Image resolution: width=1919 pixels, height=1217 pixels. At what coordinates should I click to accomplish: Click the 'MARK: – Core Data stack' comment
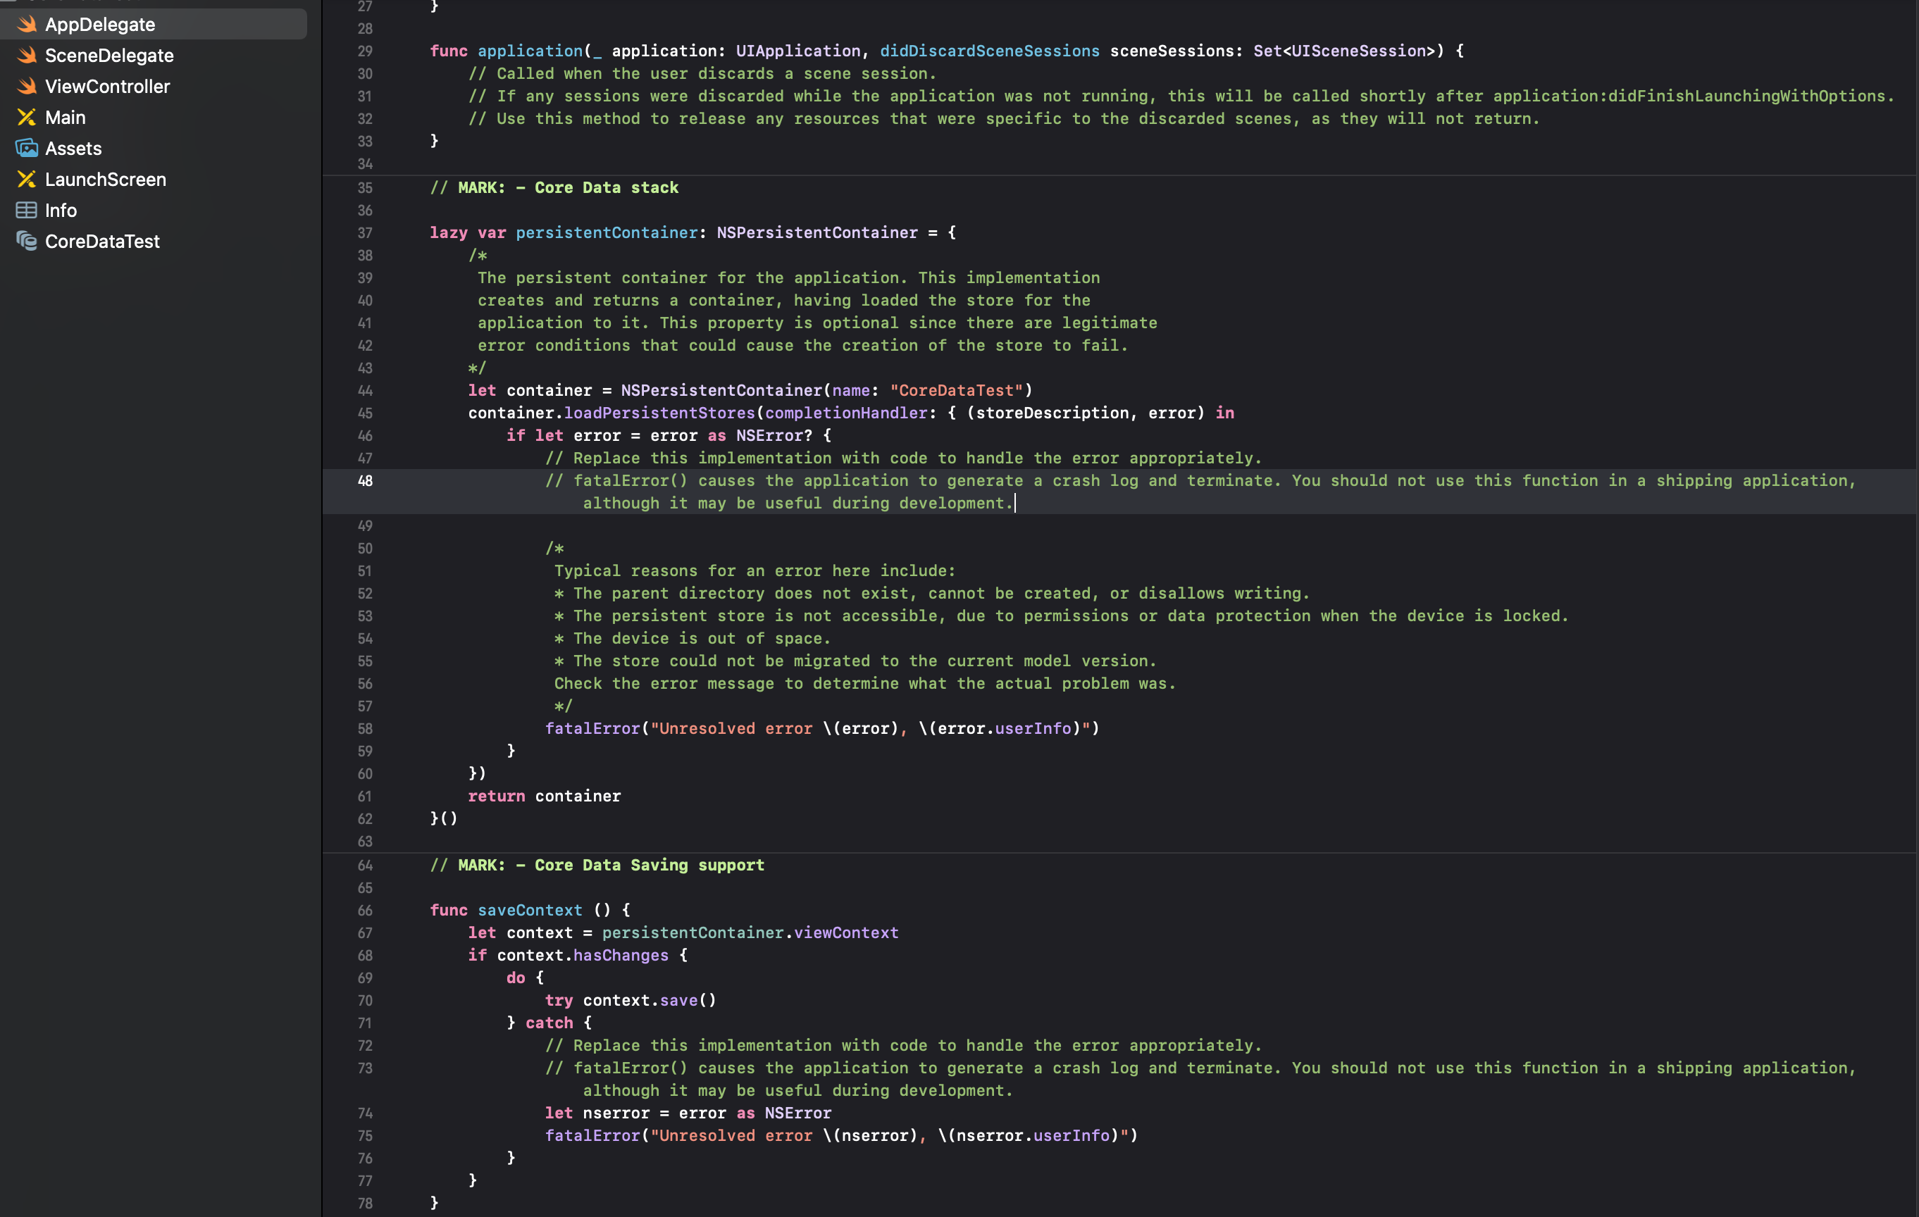[x=554, y=188]
